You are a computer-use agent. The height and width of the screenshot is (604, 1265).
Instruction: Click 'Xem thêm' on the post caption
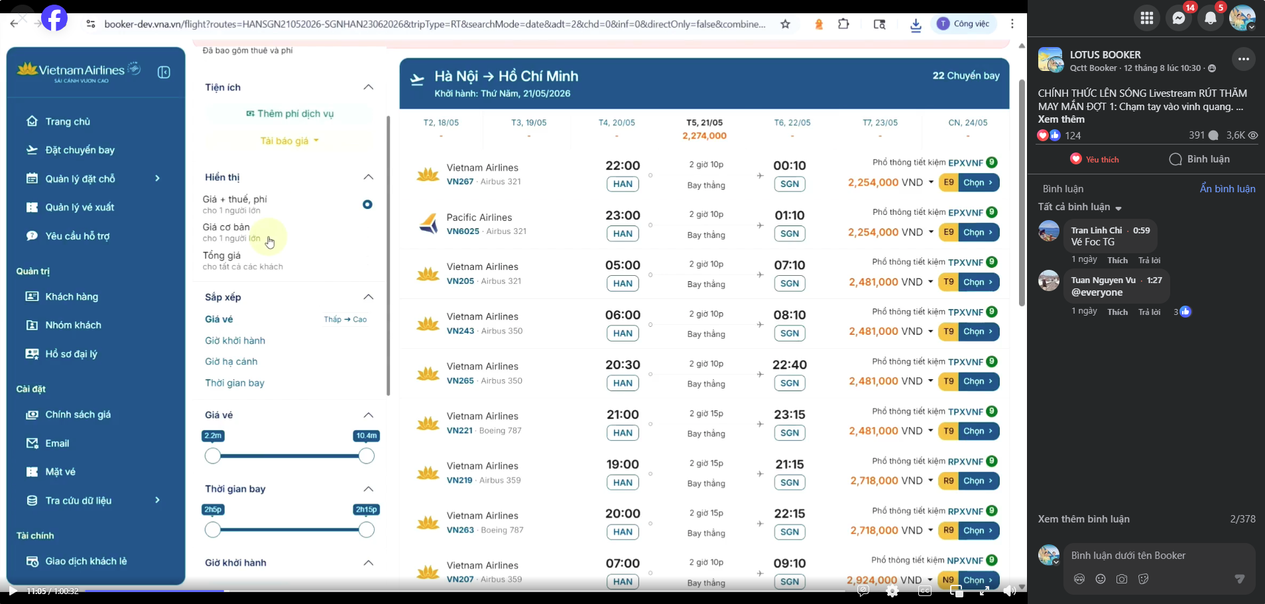coord(1061,119)
